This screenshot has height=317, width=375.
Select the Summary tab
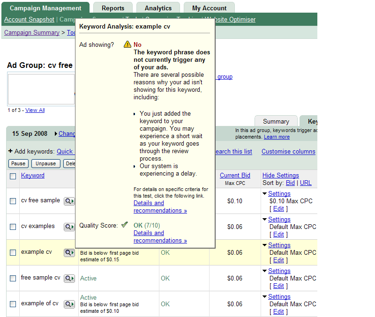(x=276, y=121)
